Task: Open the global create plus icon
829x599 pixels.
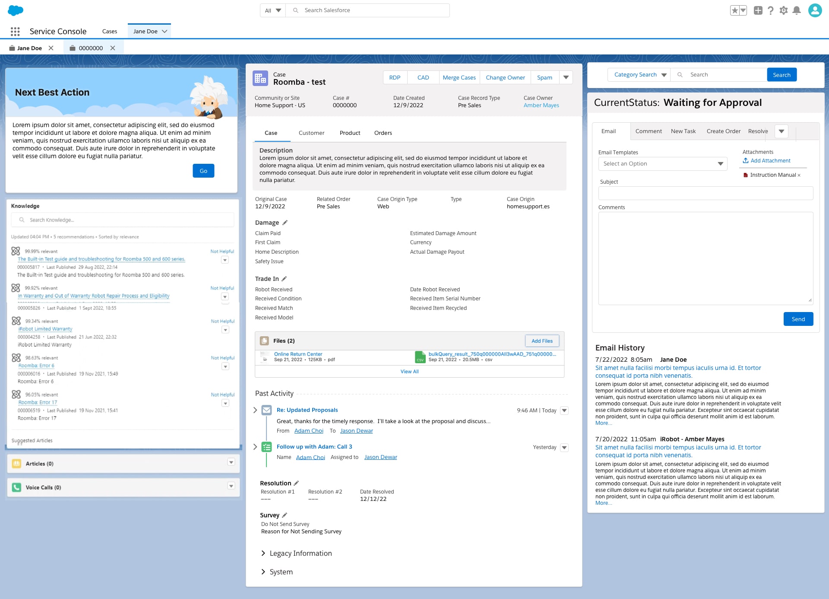Action: (x=758, y=10)
